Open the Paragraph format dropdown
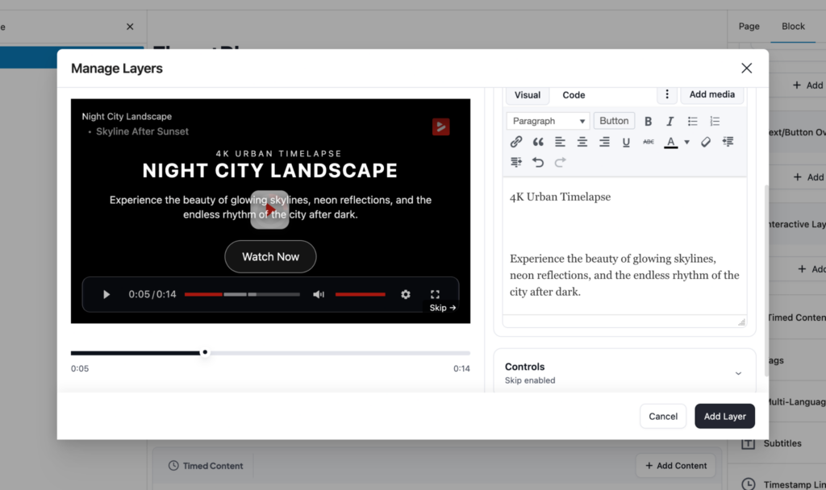The width and height of the screenshot is (826, 490). pyautogui.click(x=548, y=121)
